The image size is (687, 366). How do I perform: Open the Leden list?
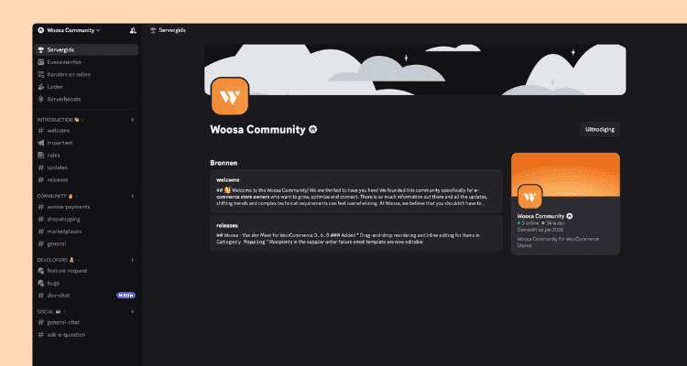86,87
